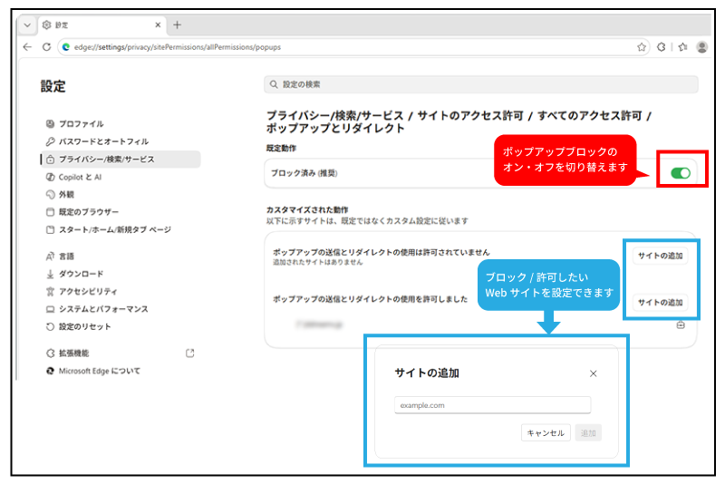Image resolution: width=725 pixels, height=484 pixels.
Task: Open Microsoft Edge について
Action: tap(121, 371)
